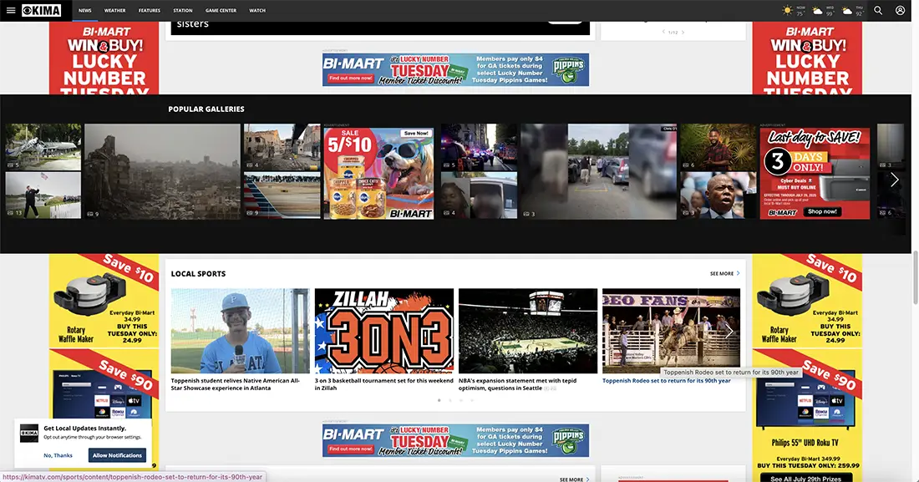919x482 pixels.
Task: Open the WEATHER menu tab
Action: pos(115,11)
